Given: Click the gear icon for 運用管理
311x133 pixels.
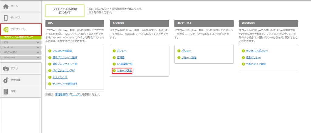Looking at the screenshot, I should (6, 80).
